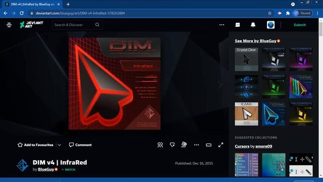
Task: Open the deviation more options dots
Action: tap(196, 145)
